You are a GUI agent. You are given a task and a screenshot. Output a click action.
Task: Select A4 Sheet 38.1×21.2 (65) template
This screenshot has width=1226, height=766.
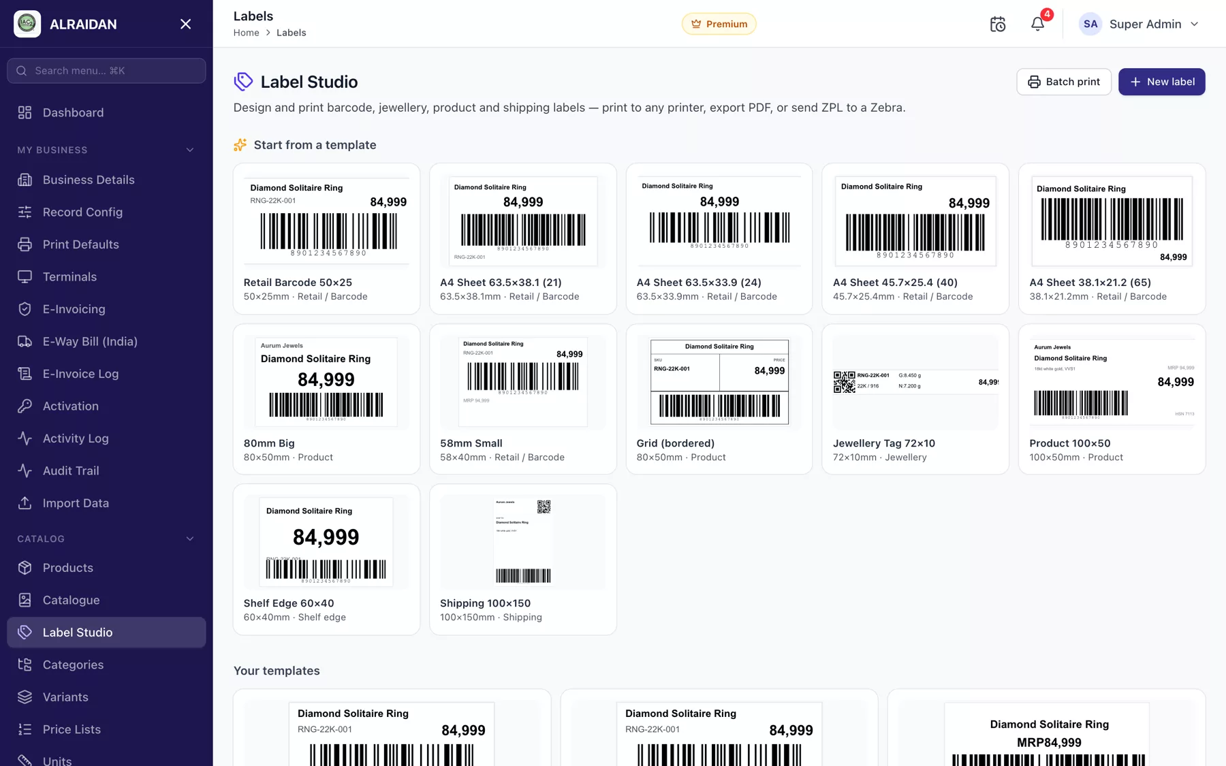tap(1112, 238)
